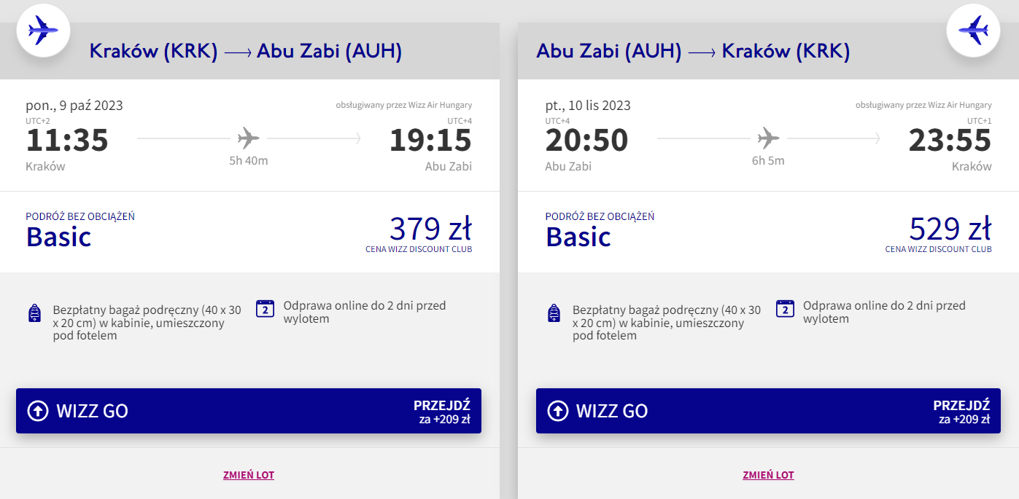The image size is (1019, 499).
Task: Click the airplane logo above the Kraków departure card
Action: [x=42, y=30]
